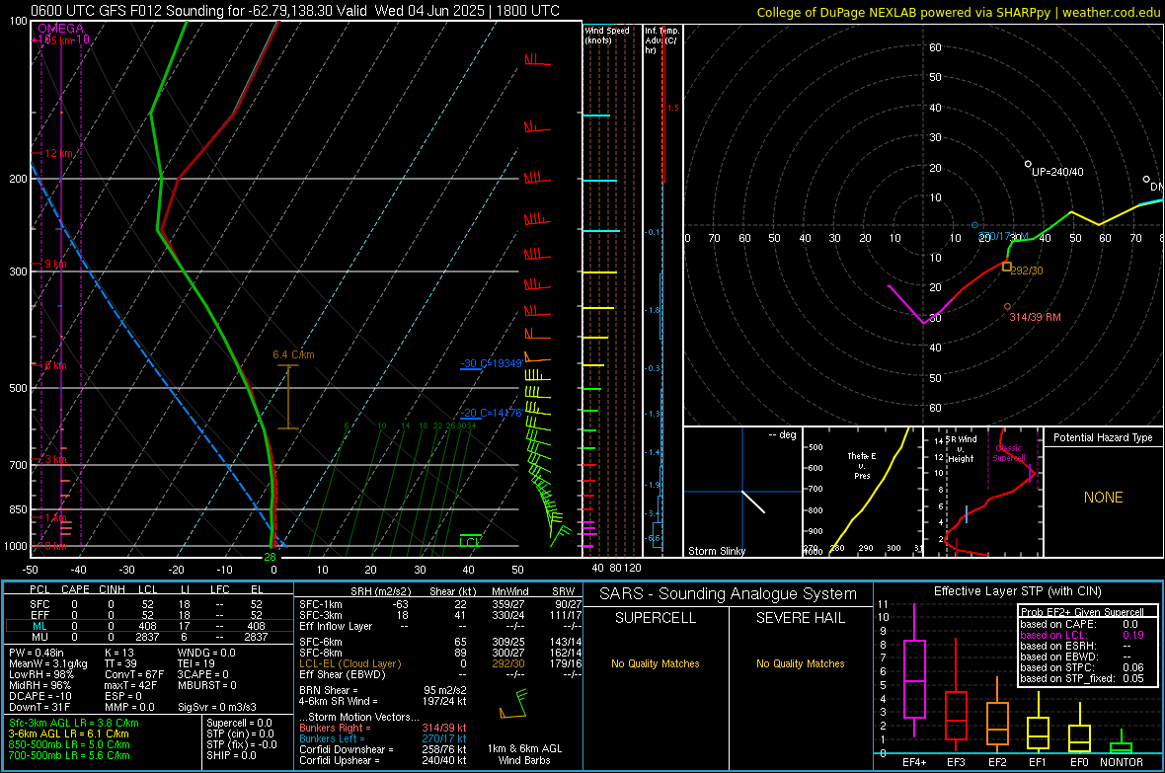The width and height of the screenshot is (1165, 773).
Task: Click the Theta-E v. Pres label
Action: pos(862,465)
